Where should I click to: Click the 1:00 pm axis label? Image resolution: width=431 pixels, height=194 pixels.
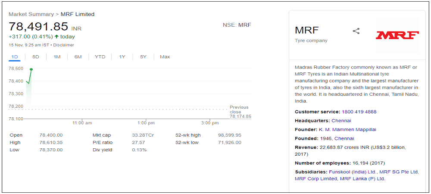pos(146,123)
